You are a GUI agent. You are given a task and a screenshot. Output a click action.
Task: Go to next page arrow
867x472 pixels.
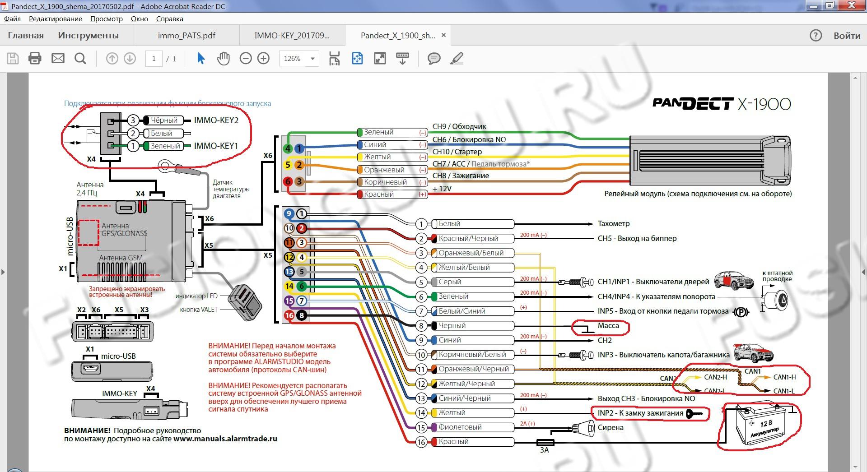[130, 59]
